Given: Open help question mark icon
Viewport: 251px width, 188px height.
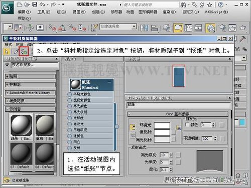Looking at the screenshot, I should coord(221,5).
